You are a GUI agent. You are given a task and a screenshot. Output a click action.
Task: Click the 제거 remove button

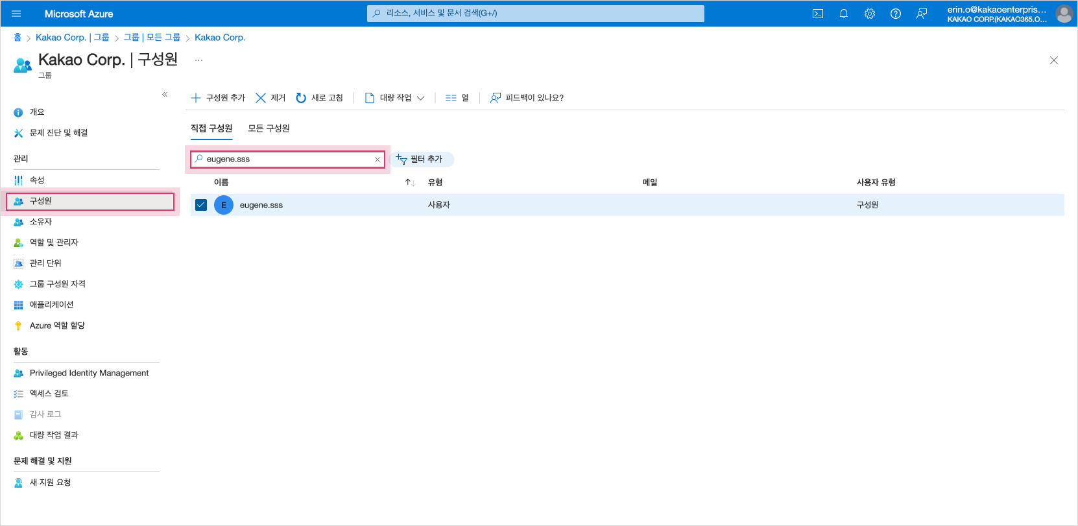coord(270,98)
